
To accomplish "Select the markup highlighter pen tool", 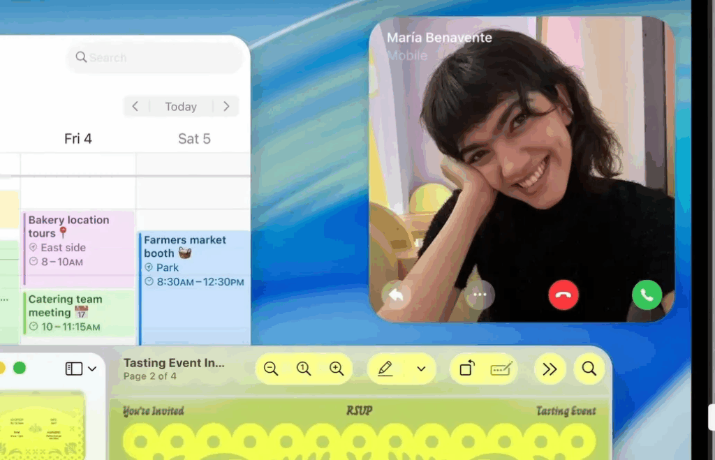I will point(385,369).
